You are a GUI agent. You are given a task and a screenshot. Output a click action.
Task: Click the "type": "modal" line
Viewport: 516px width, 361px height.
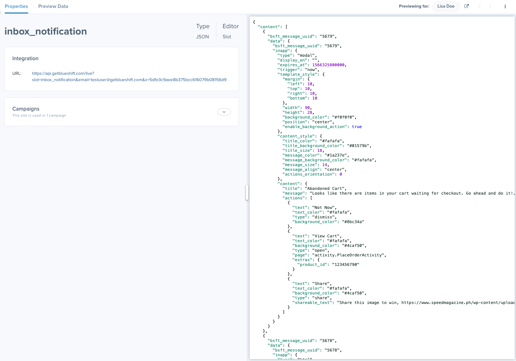pyautogui.click(x=297, y=55)
